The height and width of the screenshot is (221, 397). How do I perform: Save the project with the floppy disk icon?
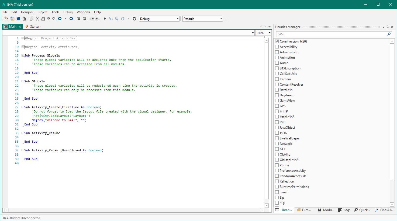coord(18,19)
